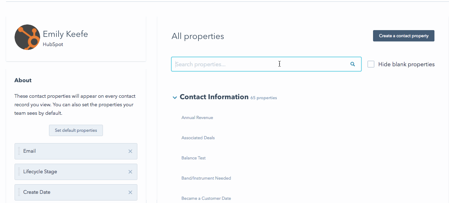Remove Lifecycle Stage from defaults
The width and height of the screenshot is (449, 203).
130,172
